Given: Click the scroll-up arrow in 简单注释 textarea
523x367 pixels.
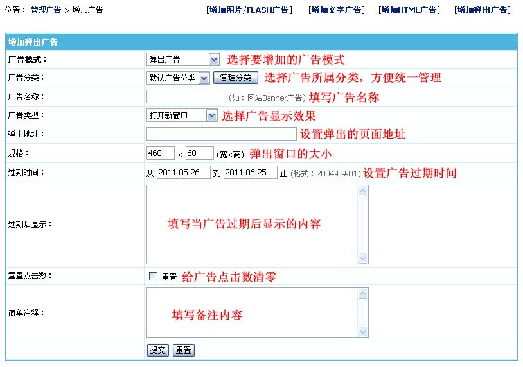Looking at the screenshot, I should tap(363, 294).
